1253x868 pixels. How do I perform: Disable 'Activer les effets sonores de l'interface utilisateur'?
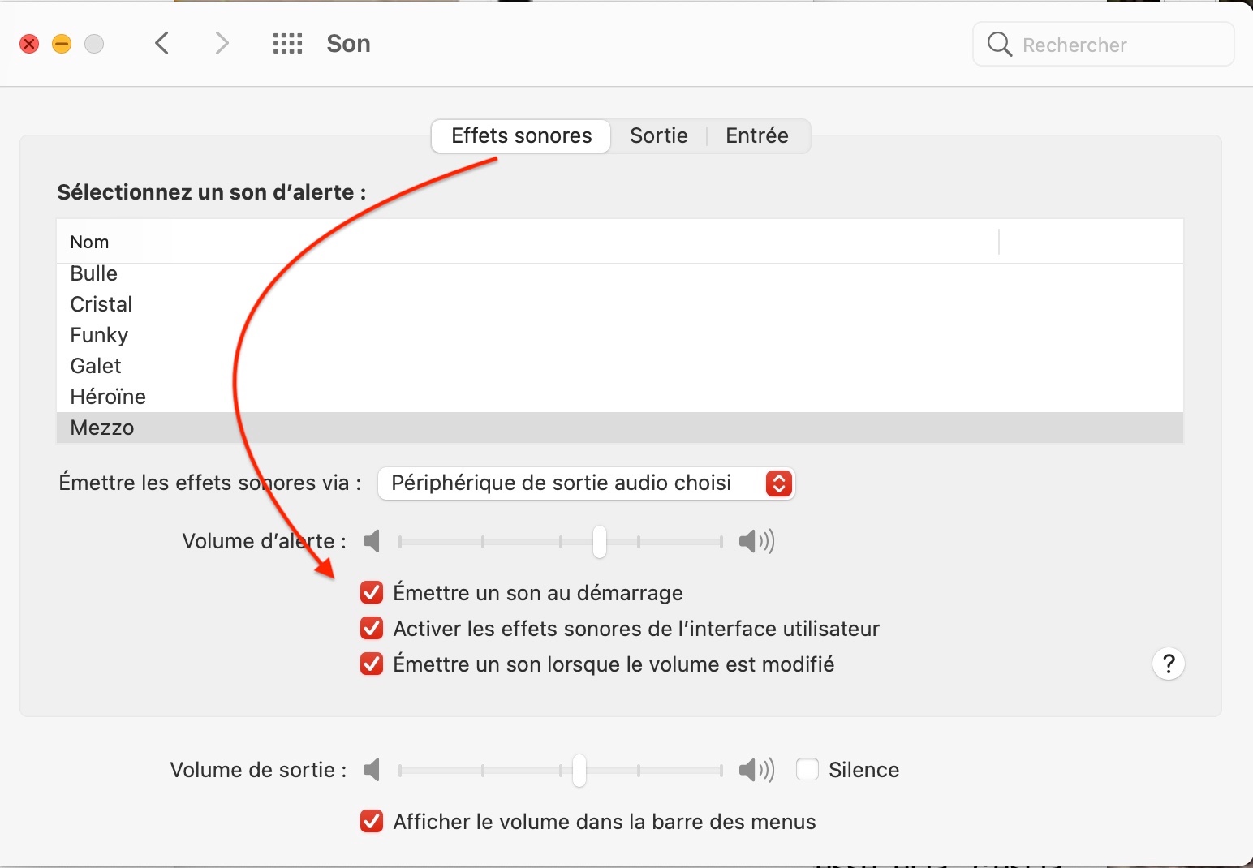[x=372, y=629]
